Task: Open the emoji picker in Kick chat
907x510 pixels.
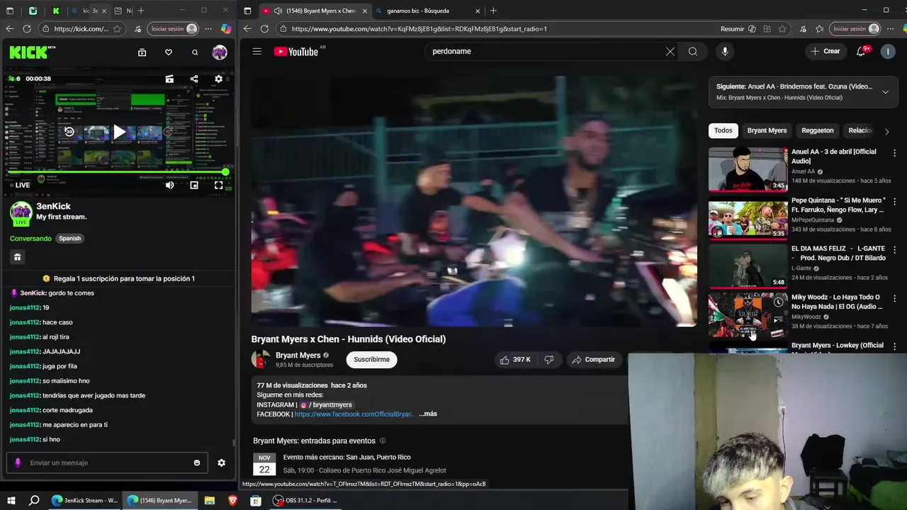Action: [197, 463]
